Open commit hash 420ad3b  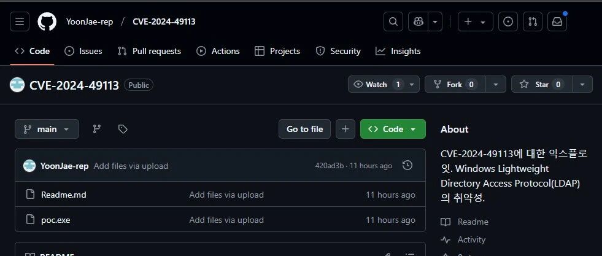pyautogui.click(x=329, y=166)
